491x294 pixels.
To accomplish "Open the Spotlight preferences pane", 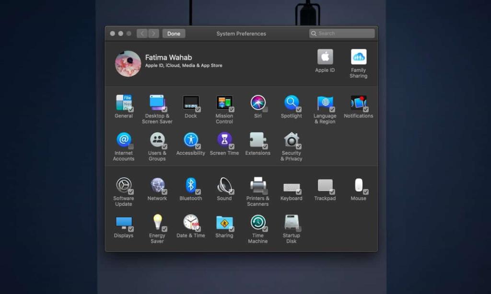I will coord(291,102).
